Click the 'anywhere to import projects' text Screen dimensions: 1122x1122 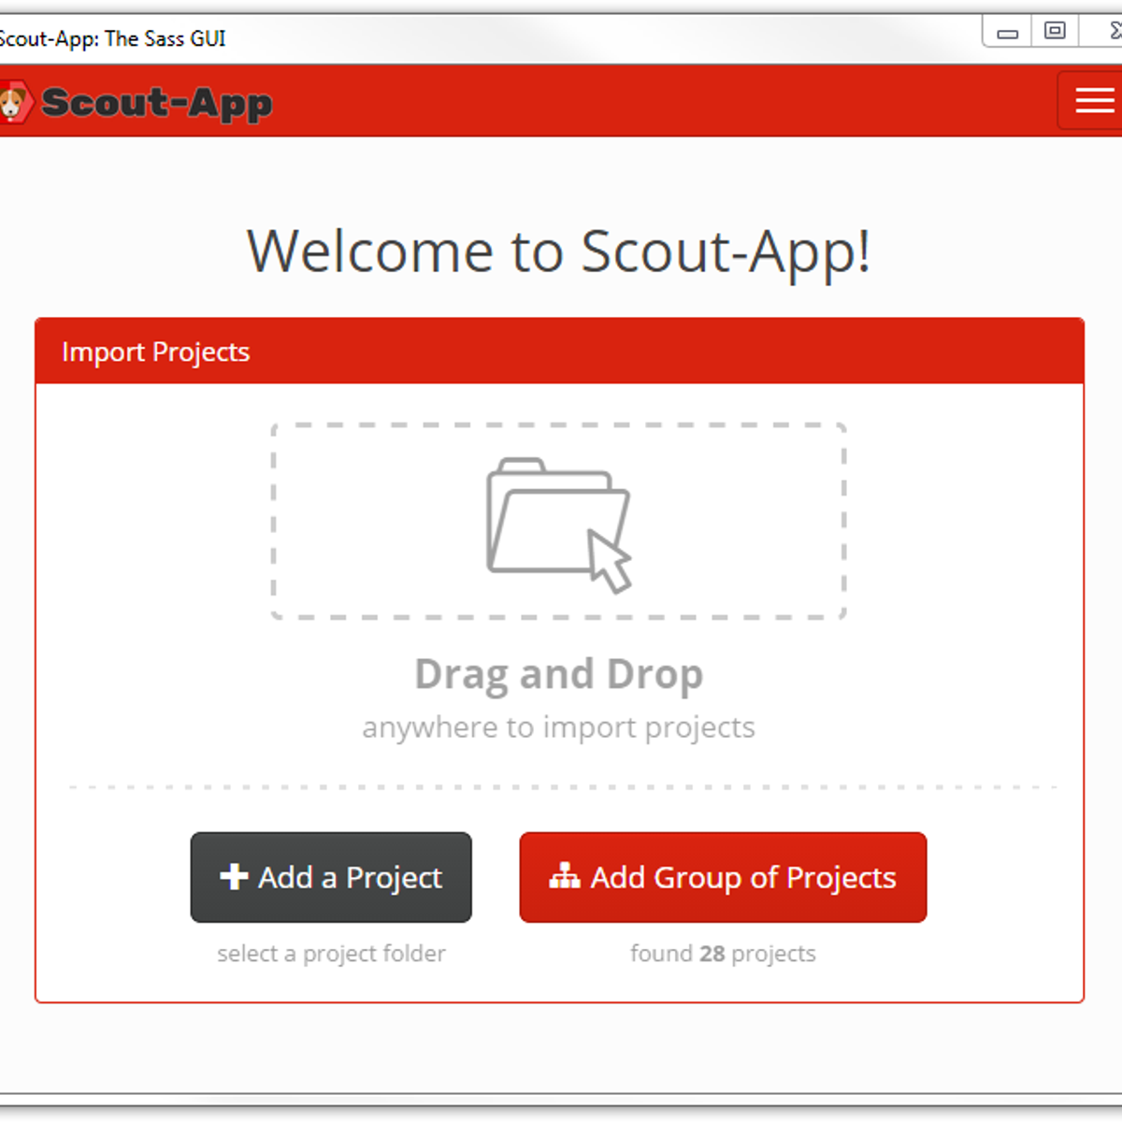point(558,727)
